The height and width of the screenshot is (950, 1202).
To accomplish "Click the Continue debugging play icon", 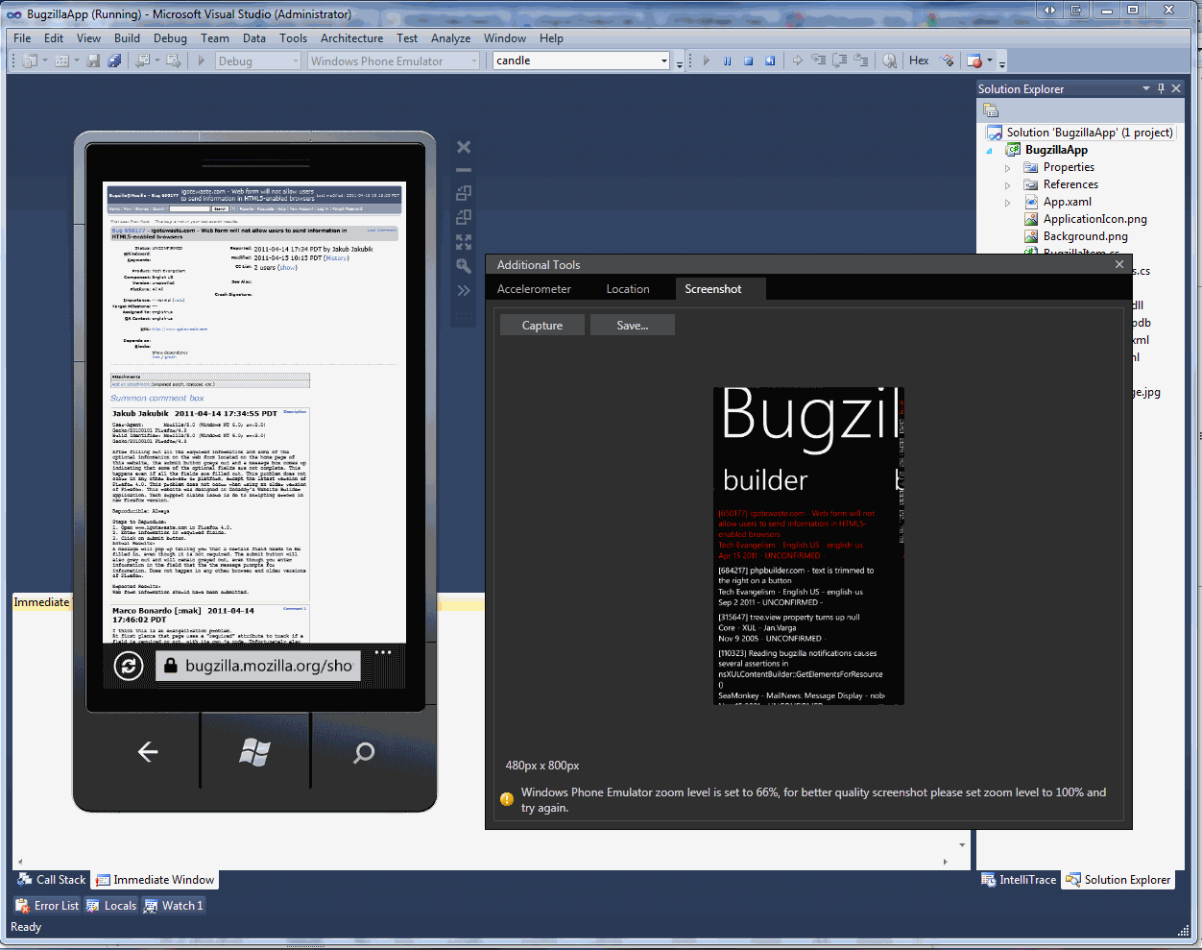I will point(707,61).
